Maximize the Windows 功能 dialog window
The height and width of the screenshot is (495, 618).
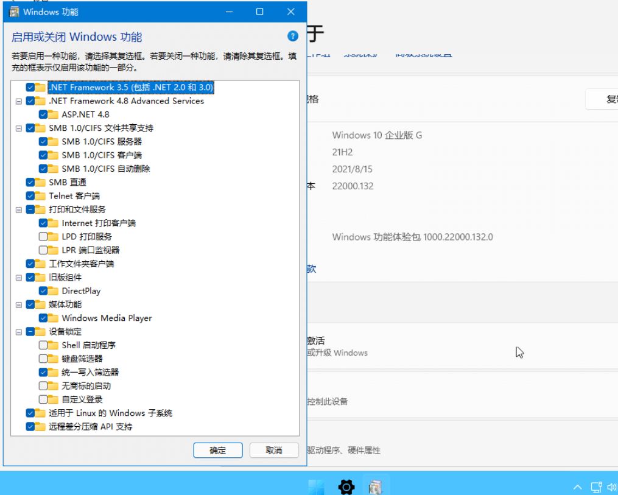click(260, 12)
